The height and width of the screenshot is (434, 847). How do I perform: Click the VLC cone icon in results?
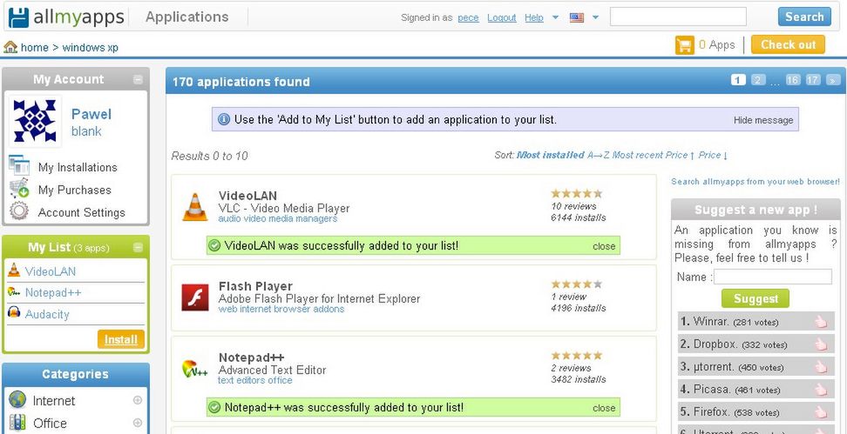point(195,207)
